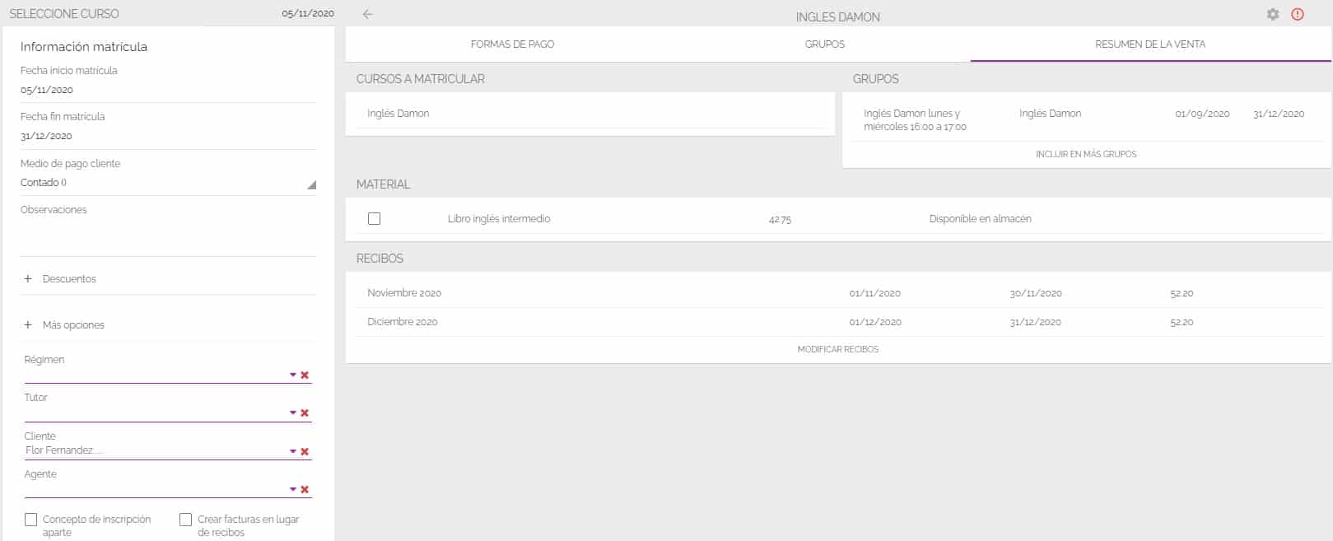This screenshot has width=1333, height=541.
Task: Remove client Flor Fernandez with red X
Action: [305, 451]
